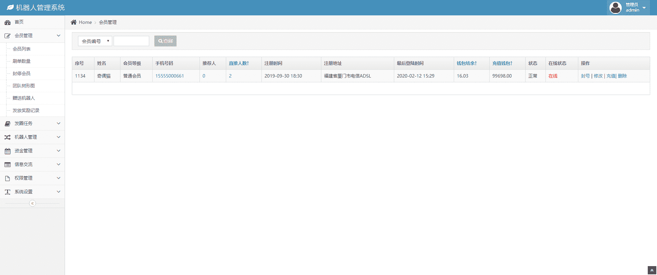Click the book icon beside 发圈任务
Viewport: 657px width, 275px height.
pos(8,124)
